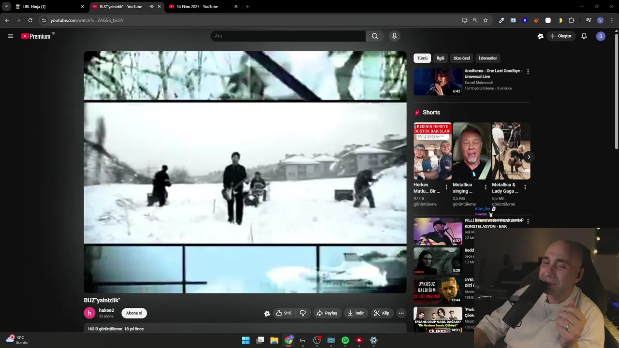Open the YouTube account avatar menu
This screenshot has width=619, height=348.
click(x=601, y=36)
